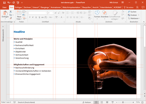Open the Entwicklertools tab
Screen dimensions: 146x104
(x=106, y=8)
